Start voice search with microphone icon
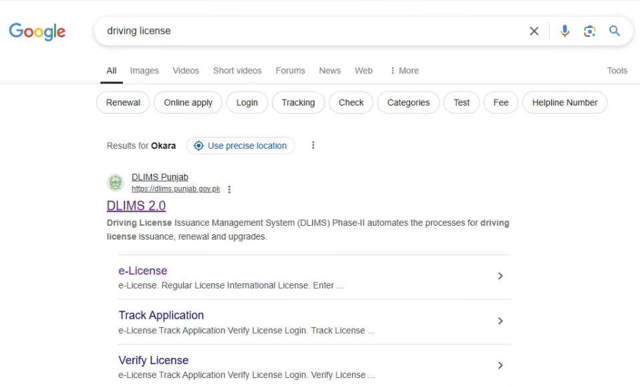The height and width of the screenshot is (386, 640). (565, 31)
